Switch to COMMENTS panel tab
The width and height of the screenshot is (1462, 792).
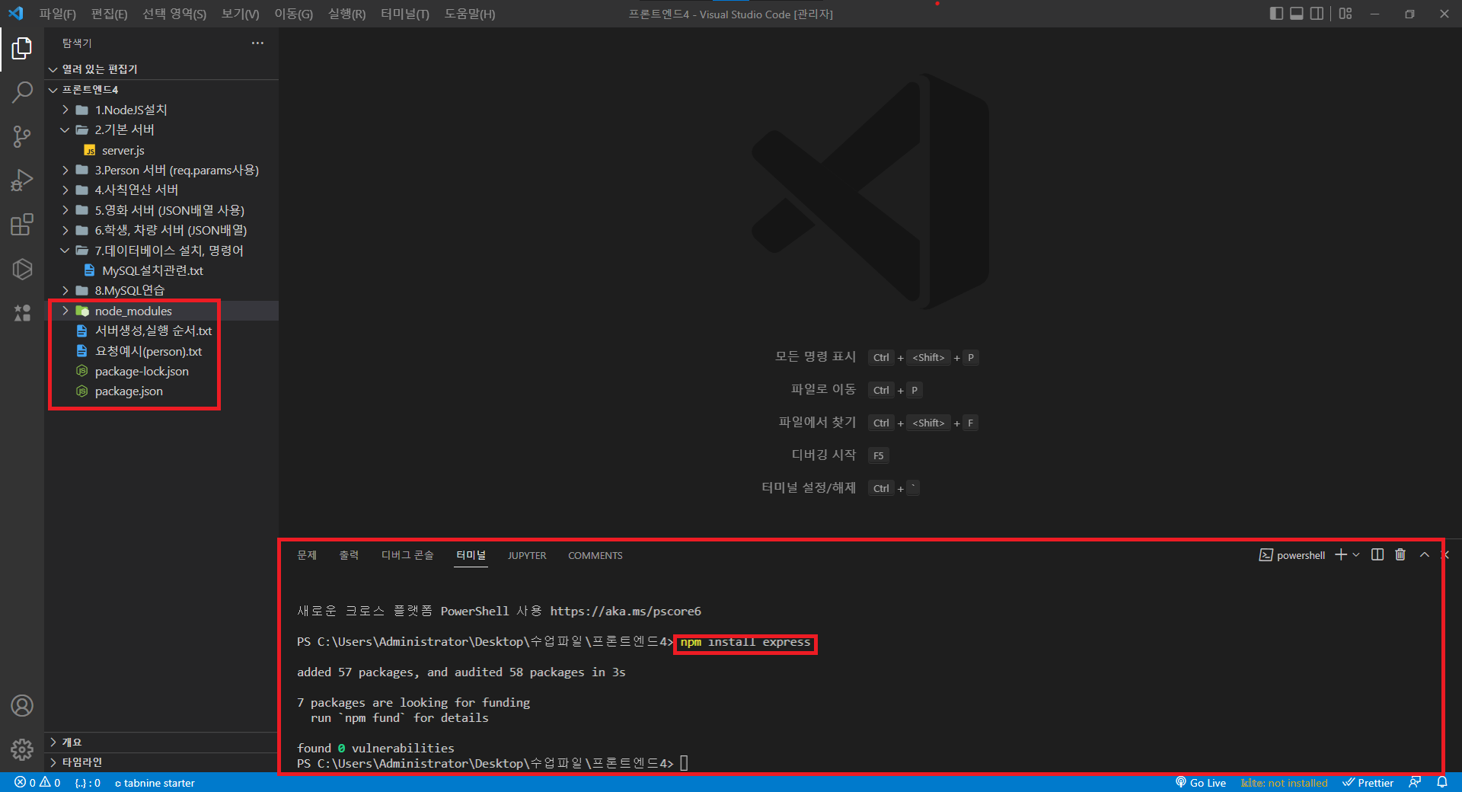click(x=595, y=555)
